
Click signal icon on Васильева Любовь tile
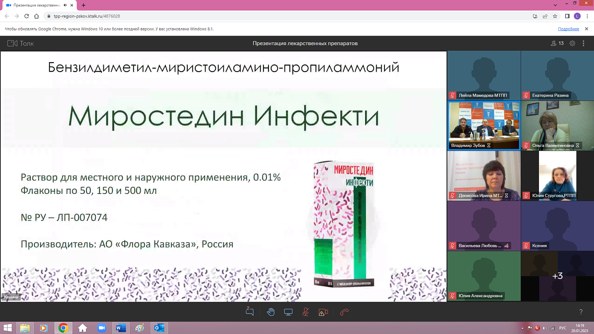[506, 246]
